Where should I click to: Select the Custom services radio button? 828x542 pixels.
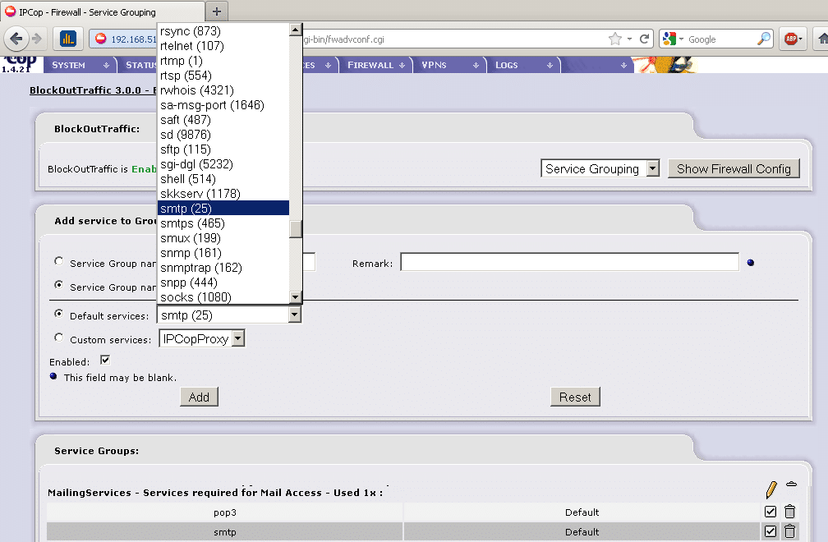click(x=58, y=338)
